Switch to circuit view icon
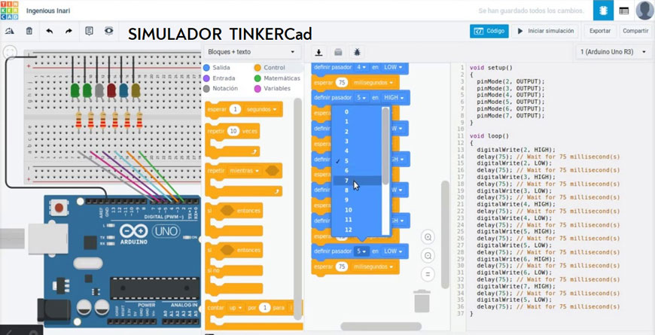The image size is (655, 335). (603, 11)
